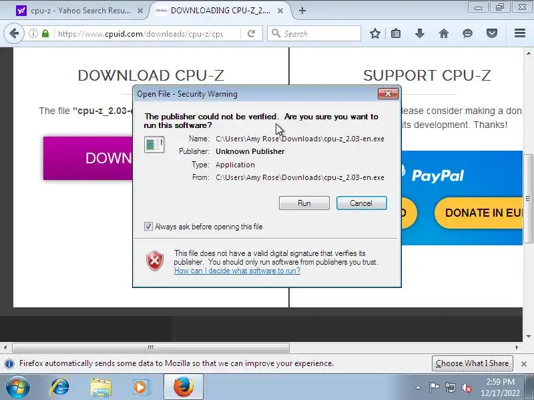Viewport: 534px width, 400px height.
Task: Click the red shield warning icon
Action: pos(155,261)
